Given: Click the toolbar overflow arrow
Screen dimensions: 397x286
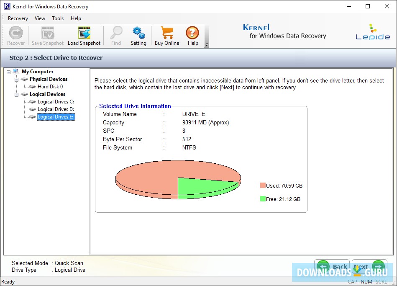Looking at the screenshot, I should pyautogui.click(x=207, y=45).
